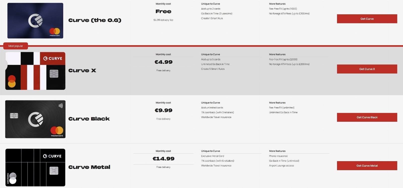Choose the Get Curve Black button
403x188 pixels.
coord(367,117)
